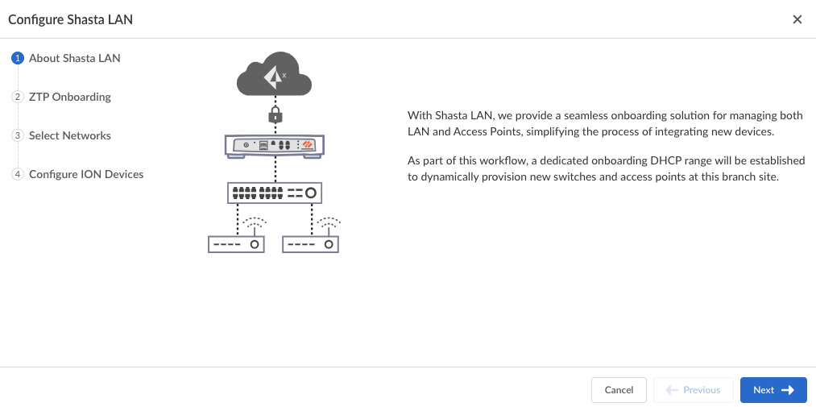Open the Configure ION Devices step
The image size is (816, 407).
coord(86,174)
